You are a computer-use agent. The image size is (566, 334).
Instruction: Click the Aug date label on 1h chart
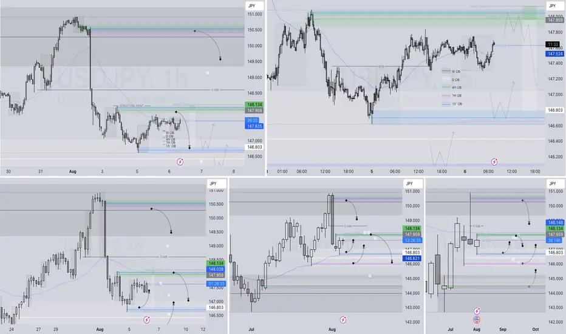coord(72,171)
